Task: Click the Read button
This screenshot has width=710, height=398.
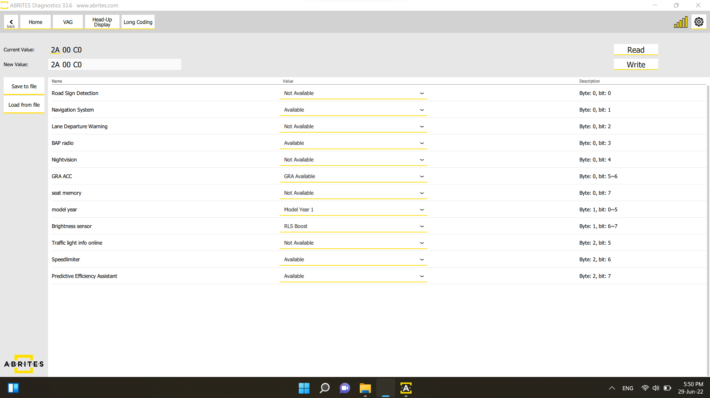Action: [636, 50]
